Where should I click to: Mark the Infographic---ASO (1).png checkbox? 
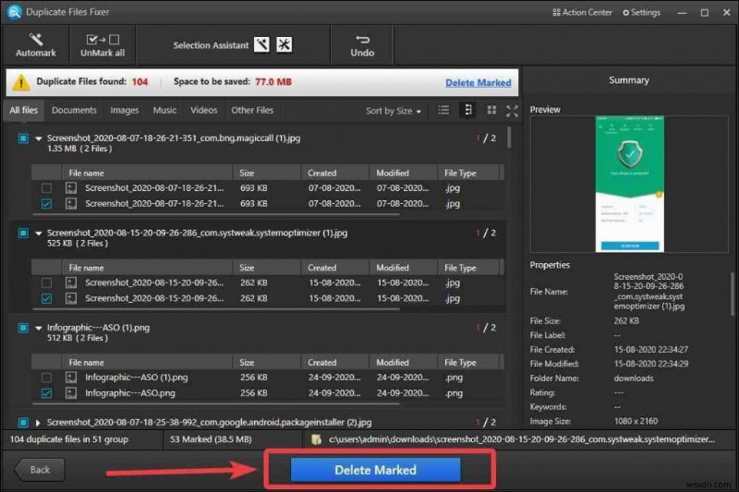[x=46, y=378]
